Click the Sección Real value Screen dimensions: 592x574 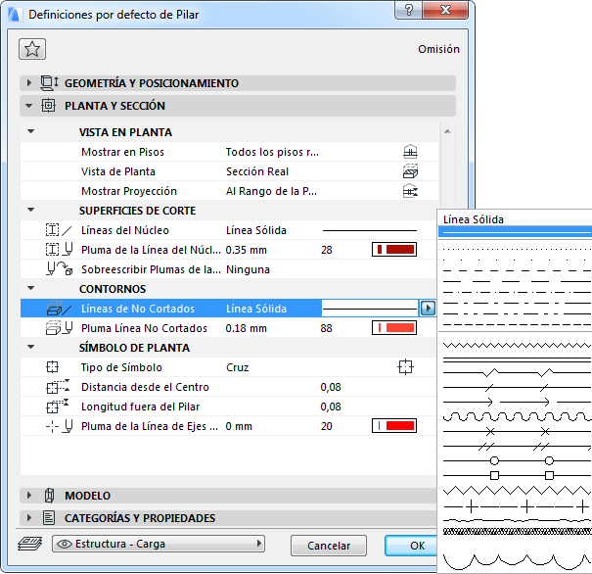(x=257, y=171)
